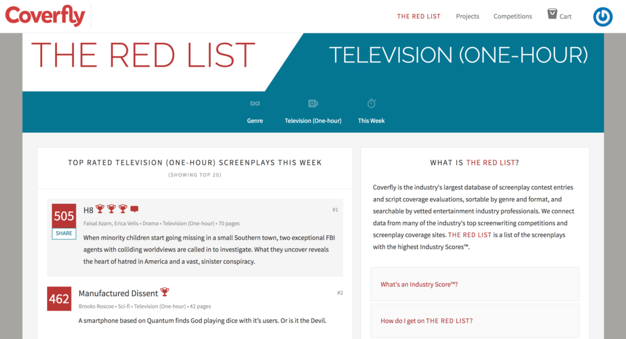Click the #2 rank label
This screenshot has width=626, height=339.
pyautogui.click(x=340, y=292)
